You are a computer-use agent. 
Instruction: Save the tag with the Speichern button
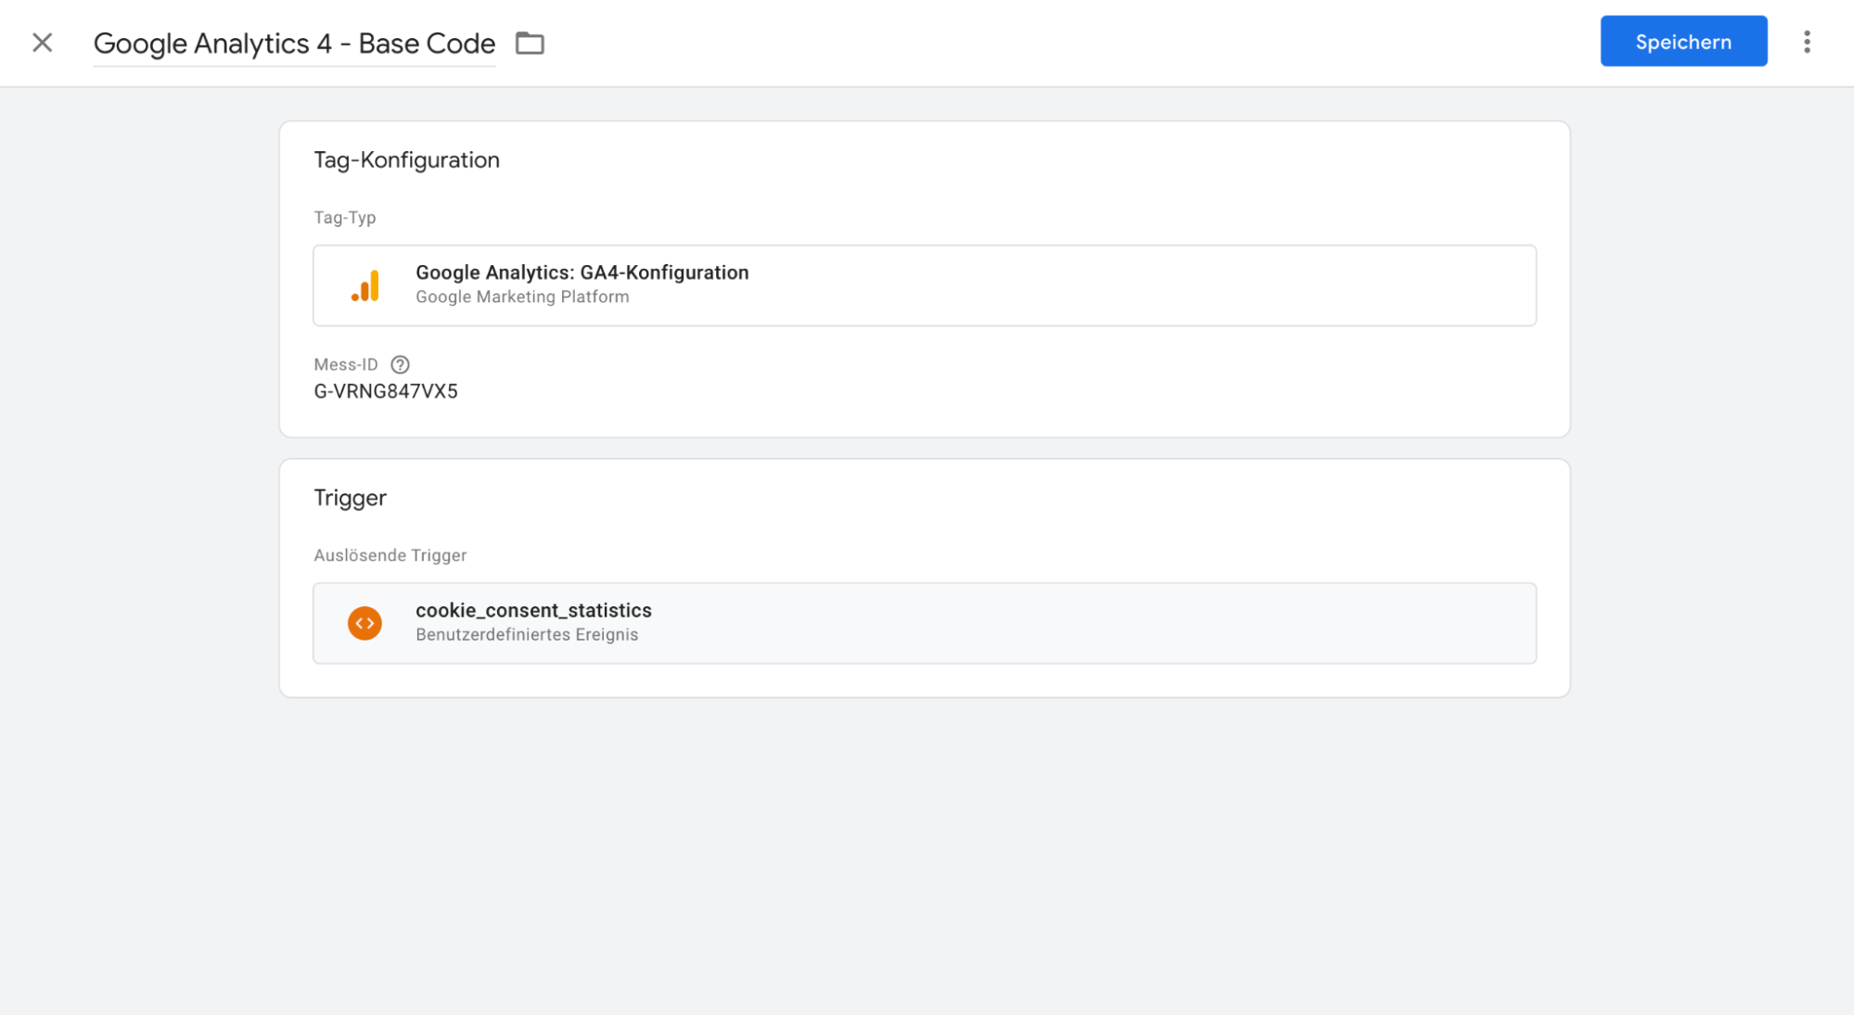[x=1683, y=42]
